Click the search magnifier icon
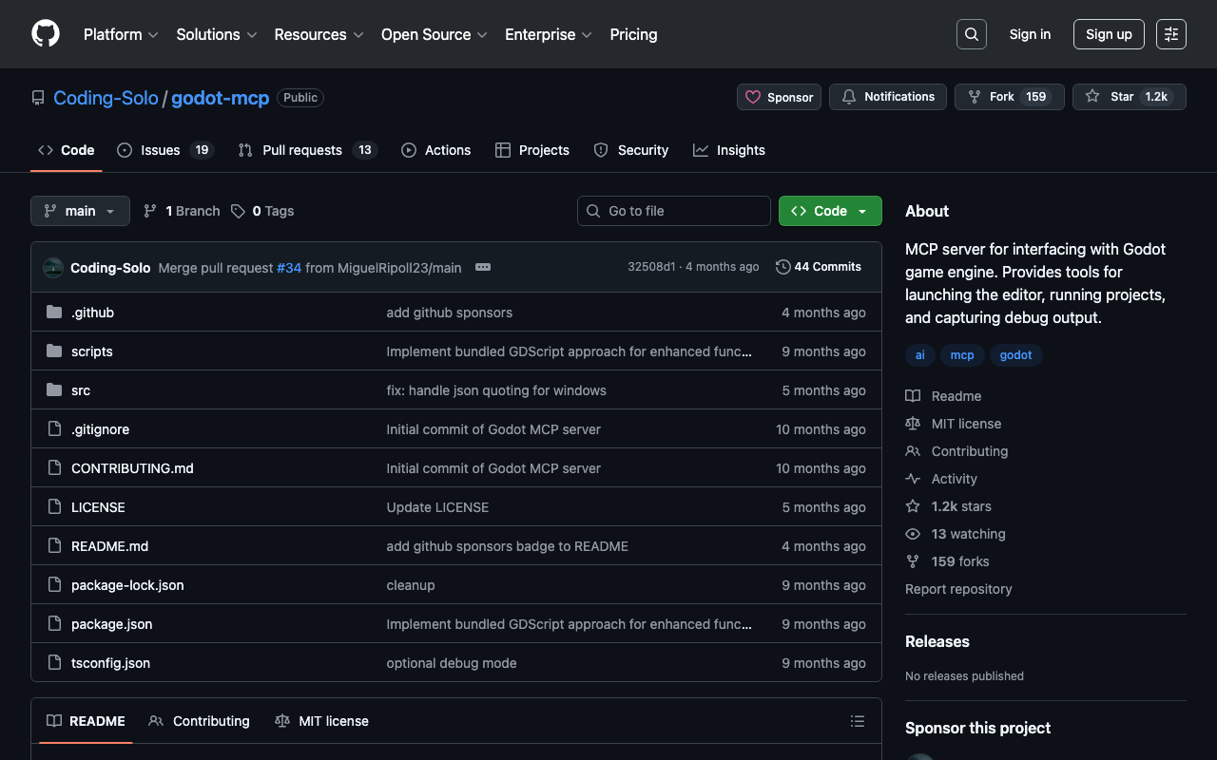The image size is (1217, 760). point(971,34)
